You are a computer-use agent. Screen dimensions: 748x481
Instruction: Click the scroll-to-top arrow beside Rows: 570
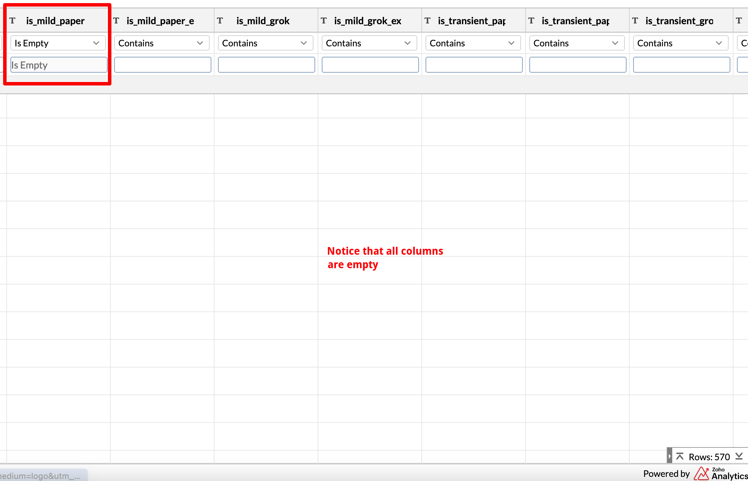679,456
